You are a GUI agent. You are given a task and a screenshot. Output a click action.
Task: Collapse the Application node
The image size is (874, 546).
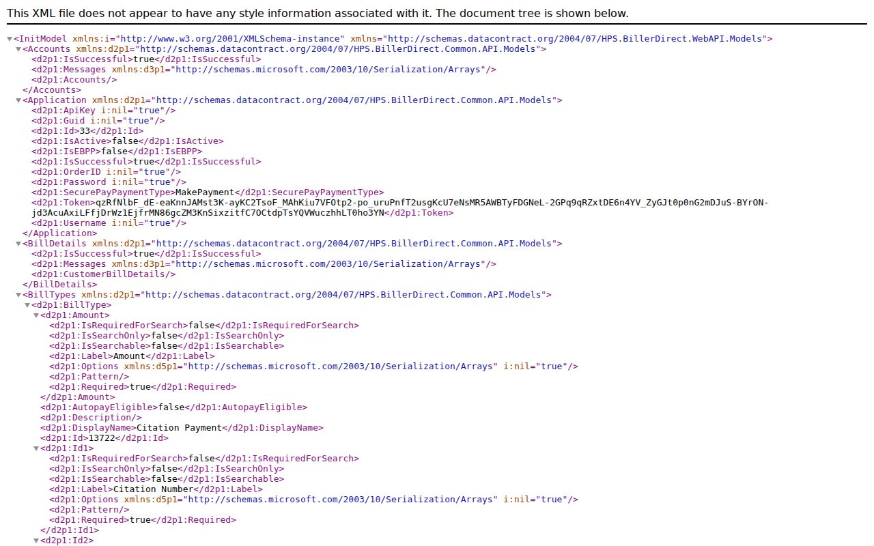(18, 100)
